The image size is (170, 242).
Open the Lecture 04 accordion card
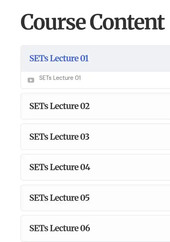(95, 167)
